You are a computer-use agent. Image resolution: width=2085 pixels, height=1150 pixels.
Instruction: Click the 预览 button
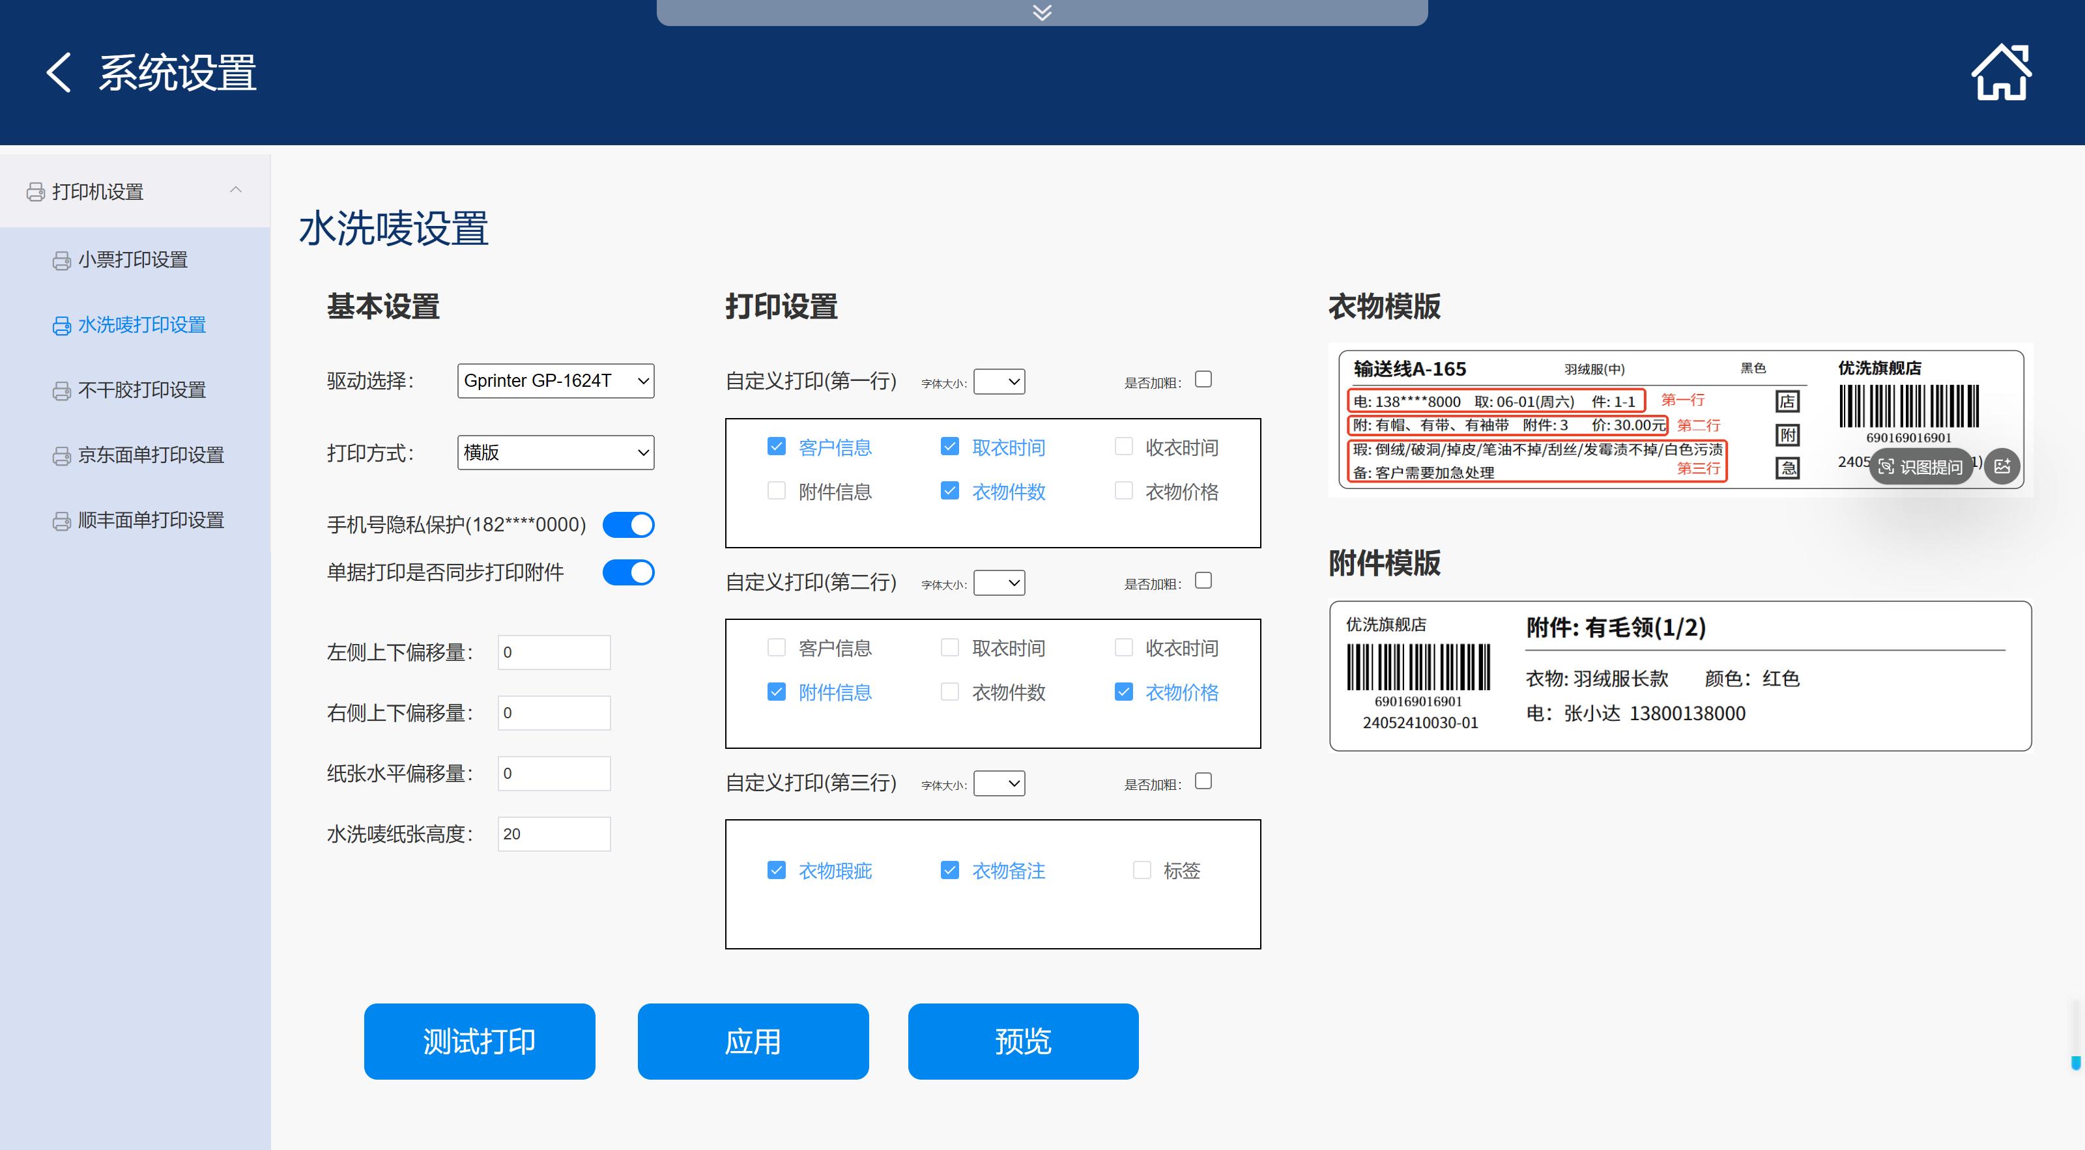coord(1023,1041)
